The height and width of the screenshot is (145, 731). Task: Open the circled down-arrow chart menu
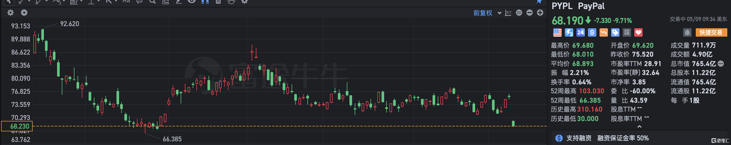24,13
